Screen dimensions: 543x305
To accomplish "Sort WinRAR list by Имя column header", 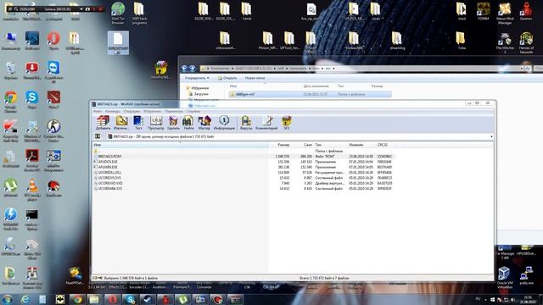I will pos(180,145).
